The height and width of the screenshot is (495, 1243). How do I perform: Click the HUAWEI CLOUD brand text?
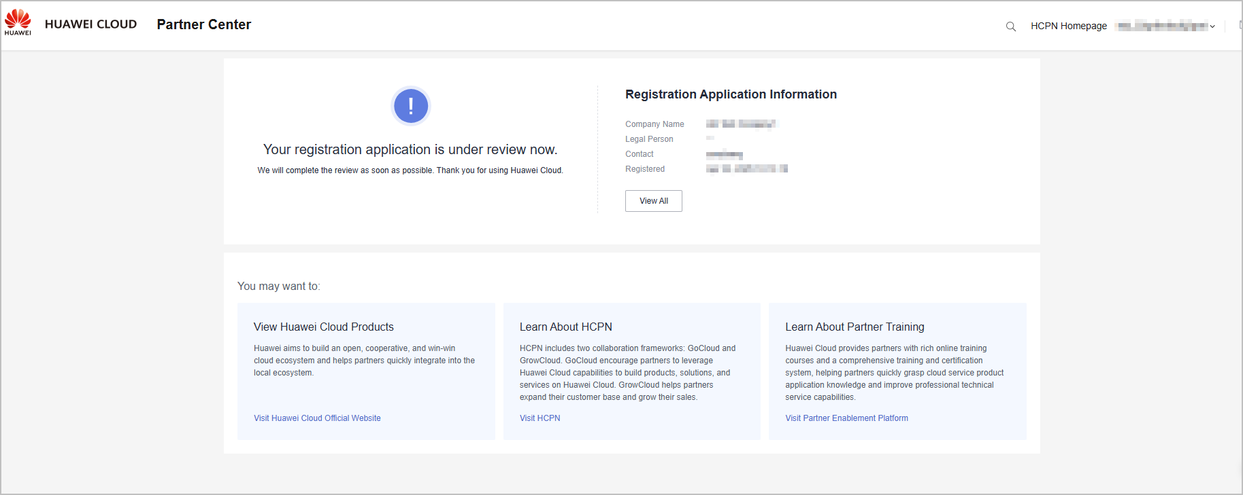point(91,24)
